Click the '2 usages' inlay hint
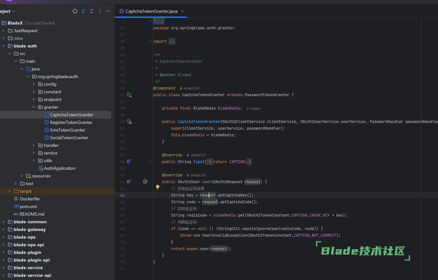 click(253, 108)
